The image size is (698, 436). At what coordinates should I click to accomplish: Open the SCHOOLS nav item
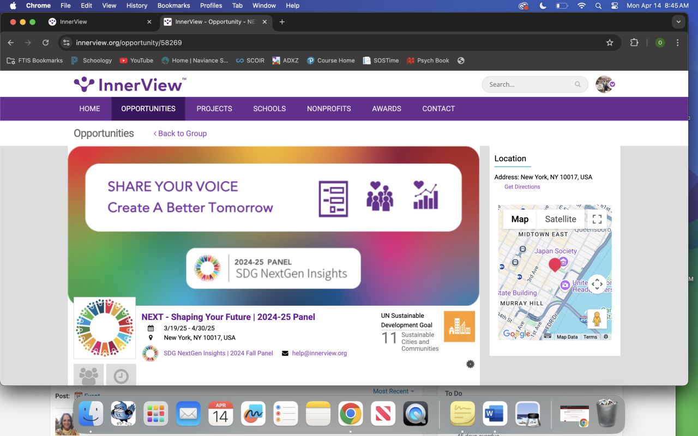pos(269,108)
